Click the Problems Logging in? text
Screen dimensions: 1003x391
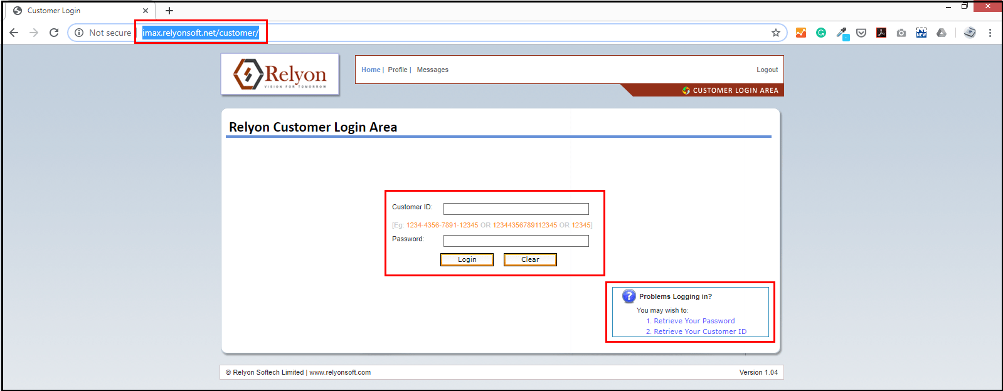pos(676,296)
